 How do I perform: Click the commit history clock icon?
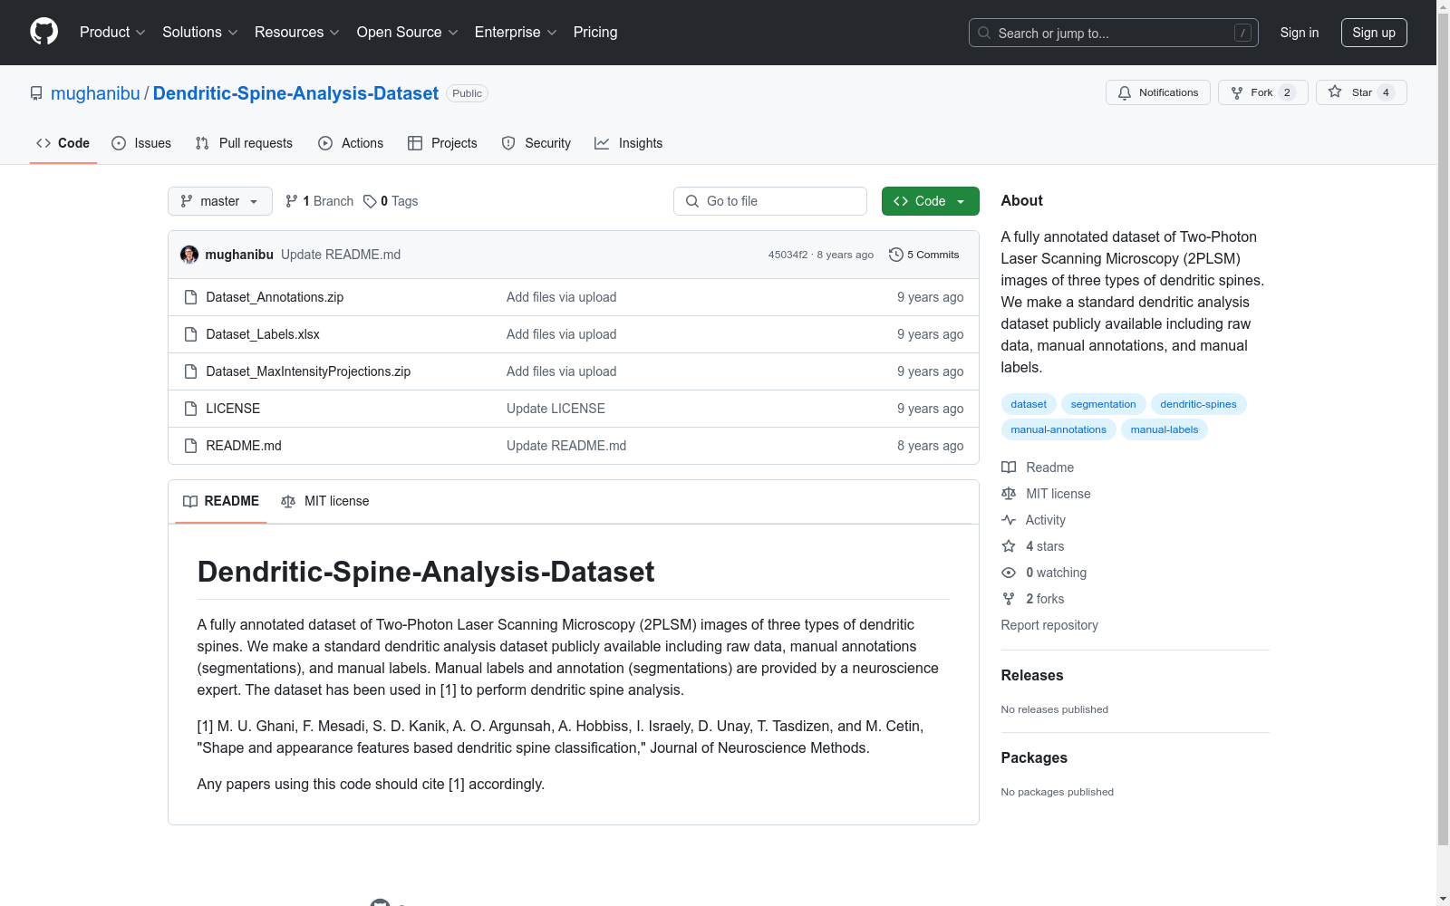pos(896,255)
